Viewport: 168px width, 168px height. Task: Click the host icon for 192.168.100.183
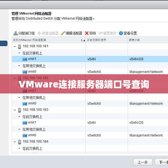[20, 110]
